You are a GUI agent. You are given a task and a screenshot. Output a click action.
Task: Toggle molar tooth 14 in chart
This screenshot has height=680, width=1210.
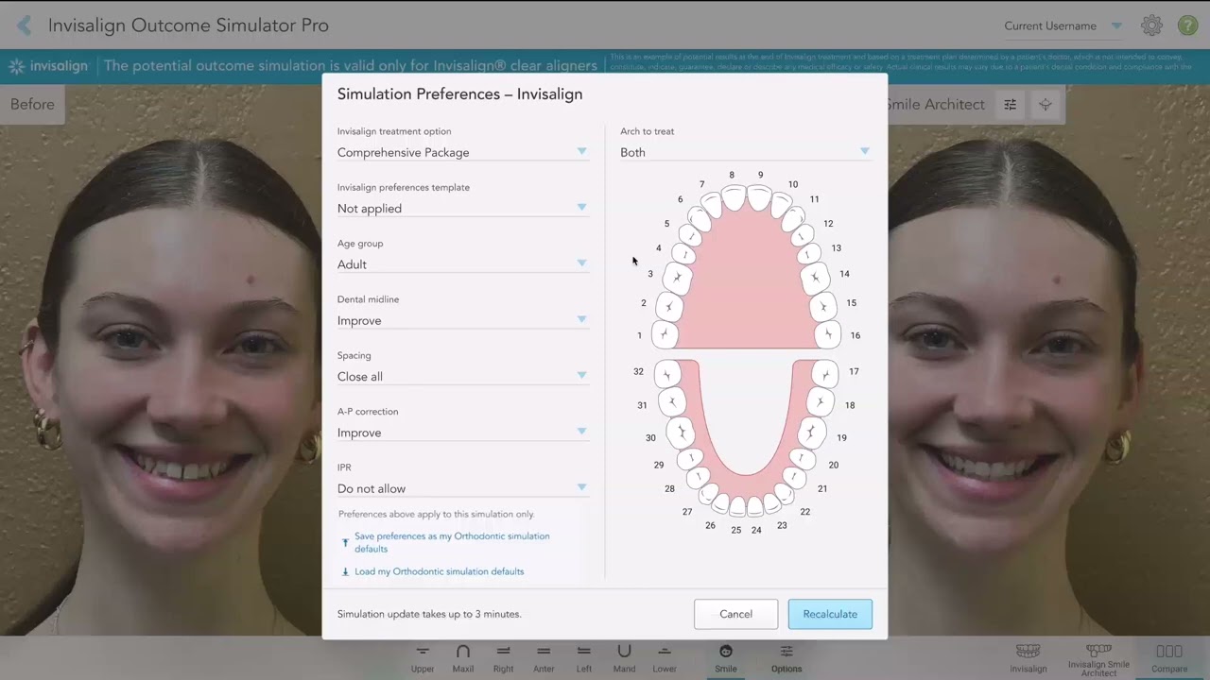[815, 278]
